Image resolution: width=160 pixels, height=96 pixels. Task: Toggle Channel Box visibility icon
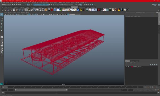(159, 5)
